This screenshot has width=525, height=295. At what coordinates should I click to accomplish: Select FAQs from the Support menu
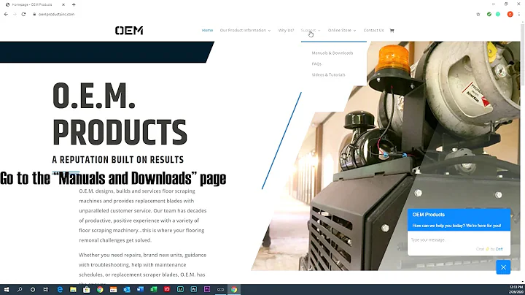tap(316, 64)
